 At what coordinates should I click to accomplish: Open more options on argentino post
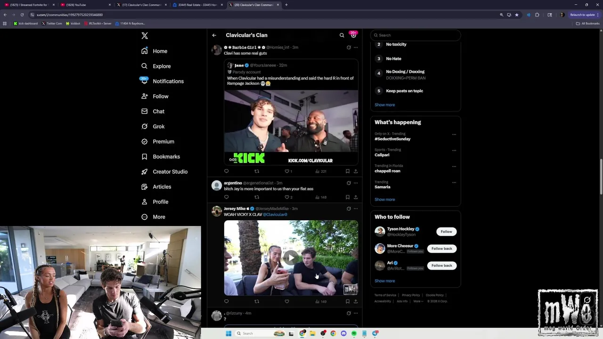coord(356,183)
